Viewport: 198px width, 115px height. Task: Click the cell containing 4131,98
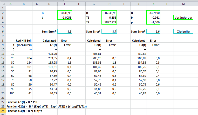tap(64, 13)
